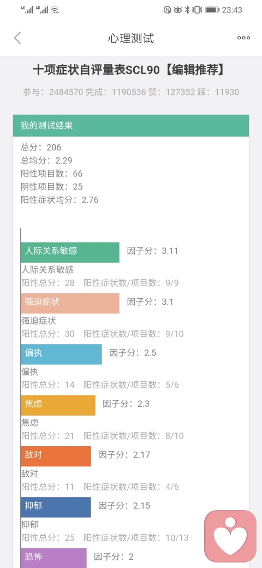Screen dimensions: 262x568
Task: Tap the 心理测试 page title
Action: pyautogui.click(x=131, y=38)
